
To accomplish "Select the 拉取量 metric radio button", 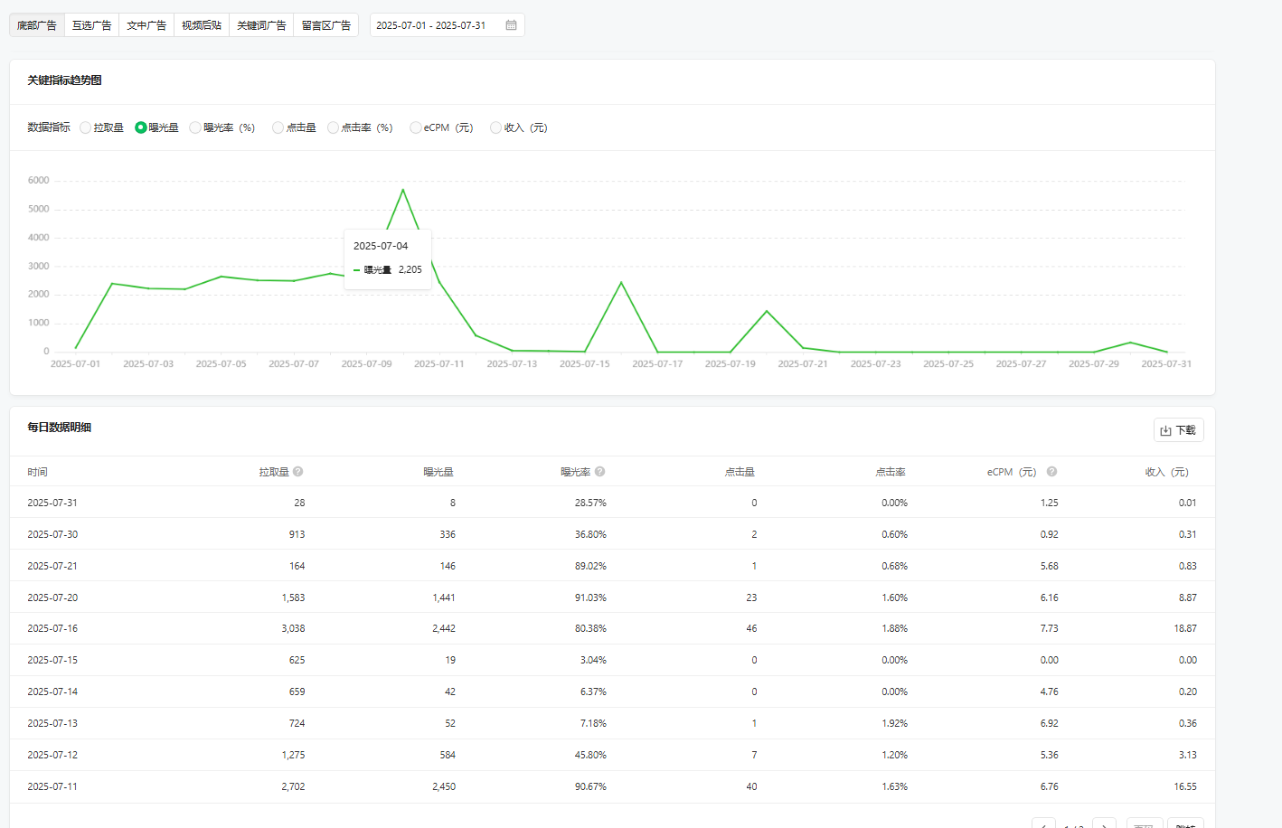I will 86,128.
